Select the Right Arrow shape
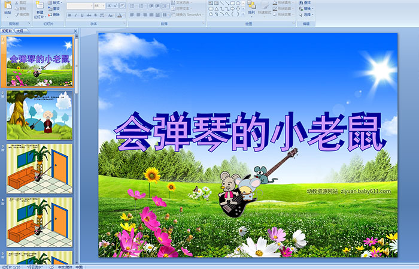 pos(232,9)
